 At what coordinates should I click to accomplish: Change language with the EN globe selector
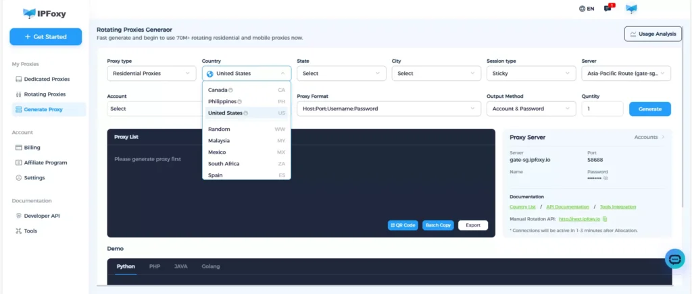coord(587,9)
